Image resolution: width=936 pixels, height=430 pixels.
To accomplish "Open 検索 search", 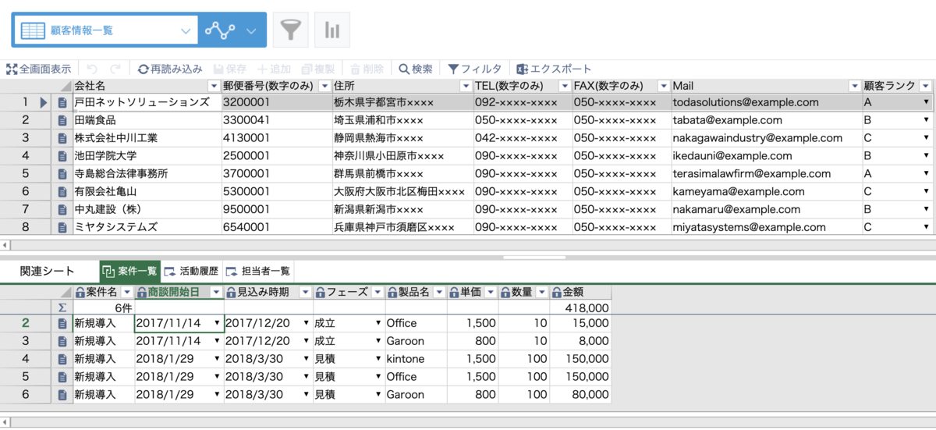I will pyautogui.click(x=416, y=69).
